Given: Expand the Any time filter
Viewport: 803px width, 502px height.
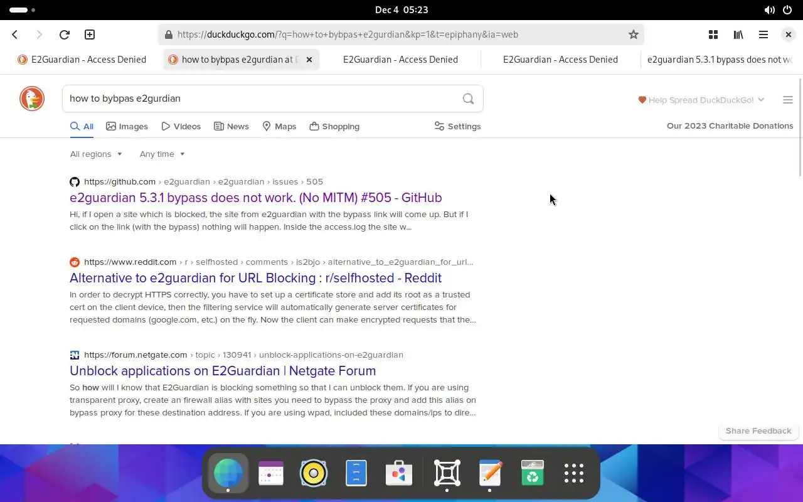Looking at the screenshot, I should (162, 154).
